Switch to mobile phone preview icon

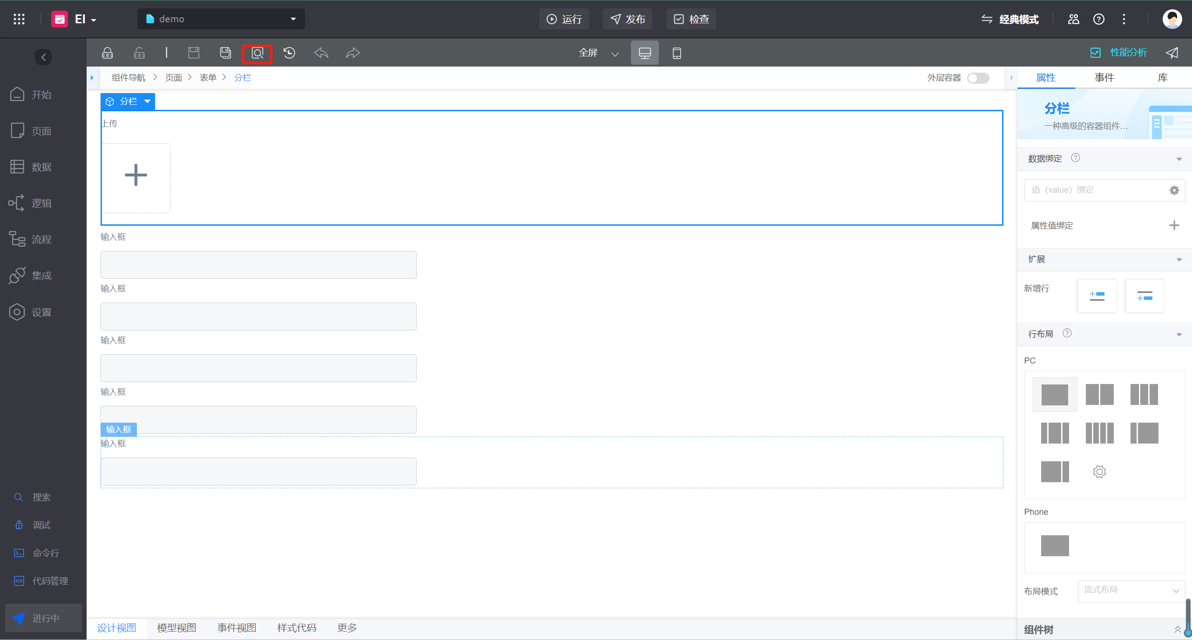point(677,53)
